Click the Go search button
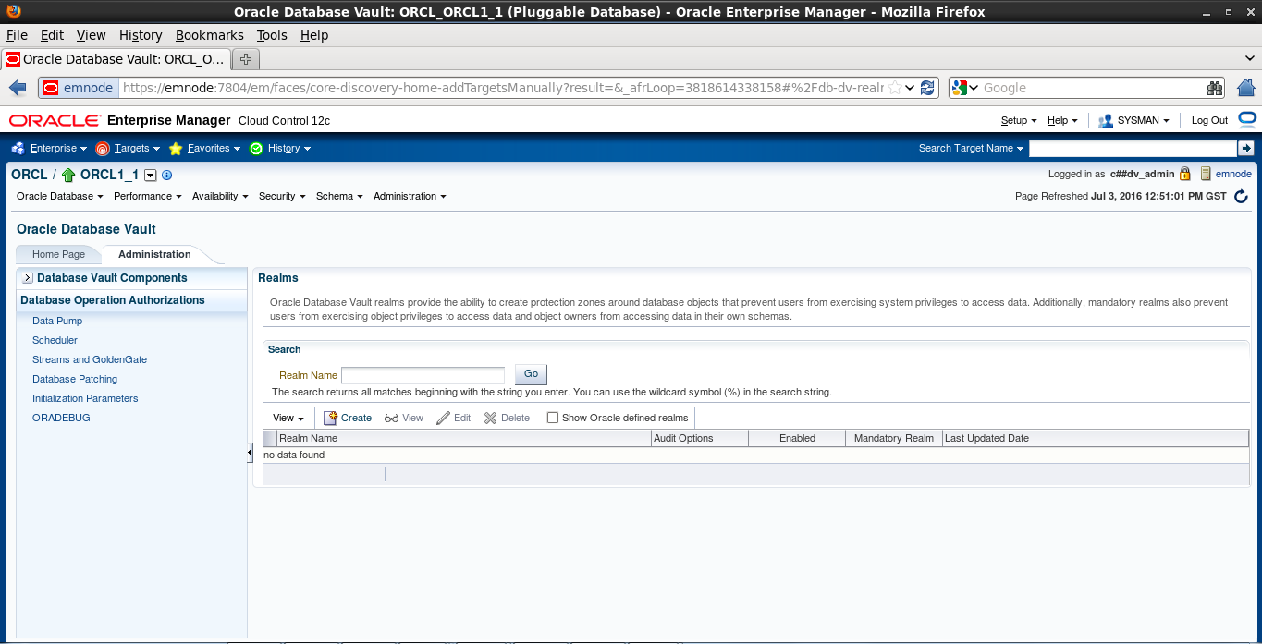 [531, 374]
